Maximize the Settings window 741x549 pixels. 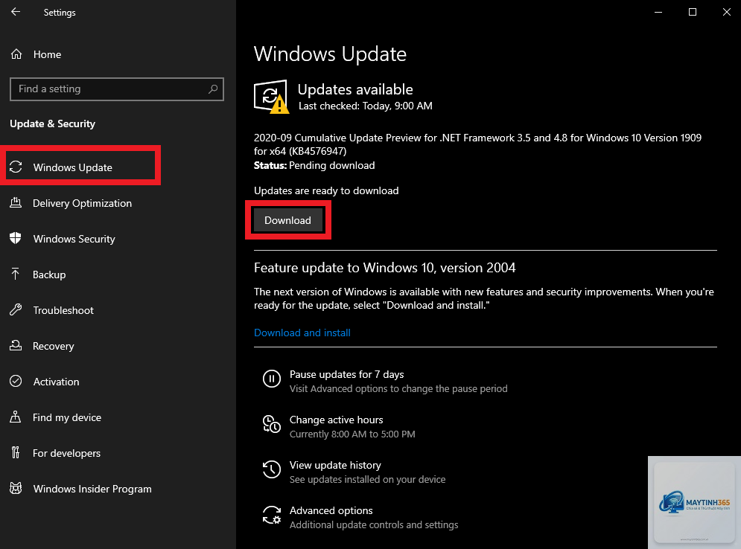tap(693, 12)
